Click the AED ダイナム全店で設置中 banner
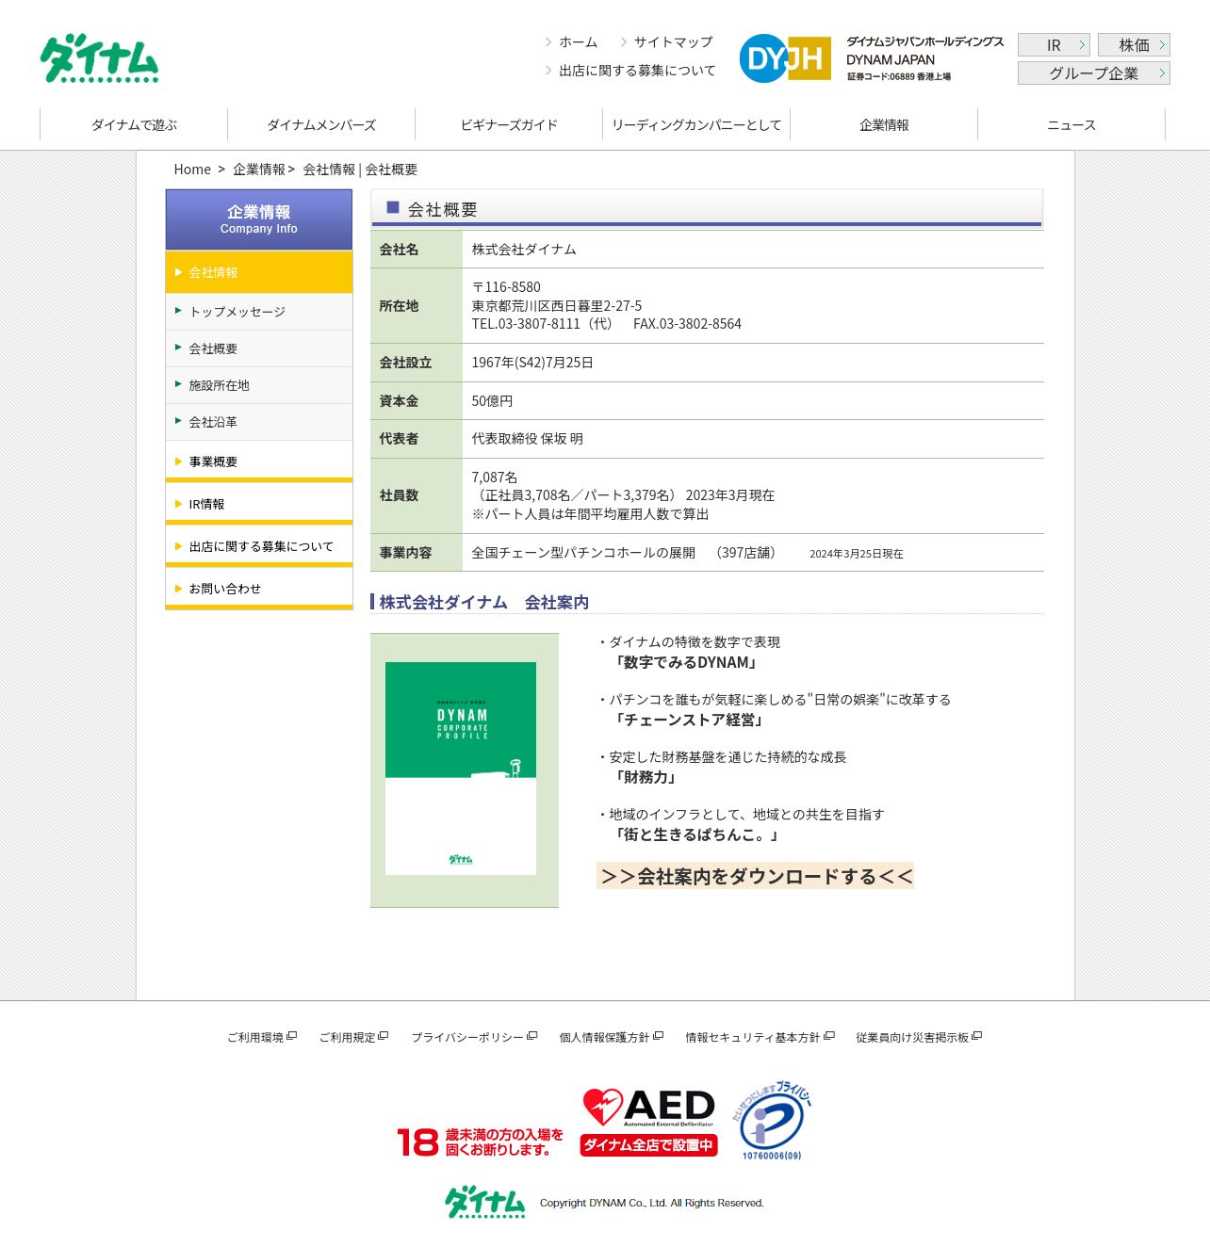Screen dimensions: 1210x1247 [x=649, y=1122]
